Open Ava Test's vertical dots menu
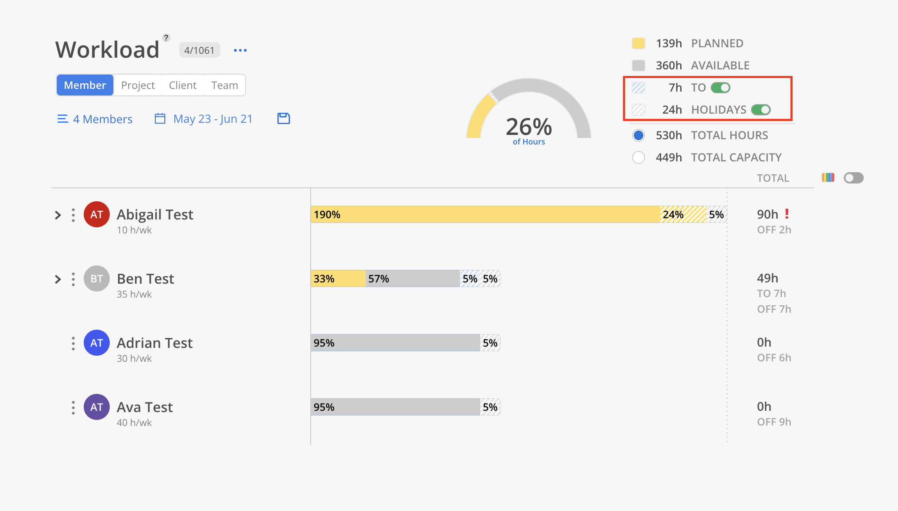 pyautogui.click(x=73, y=407)
